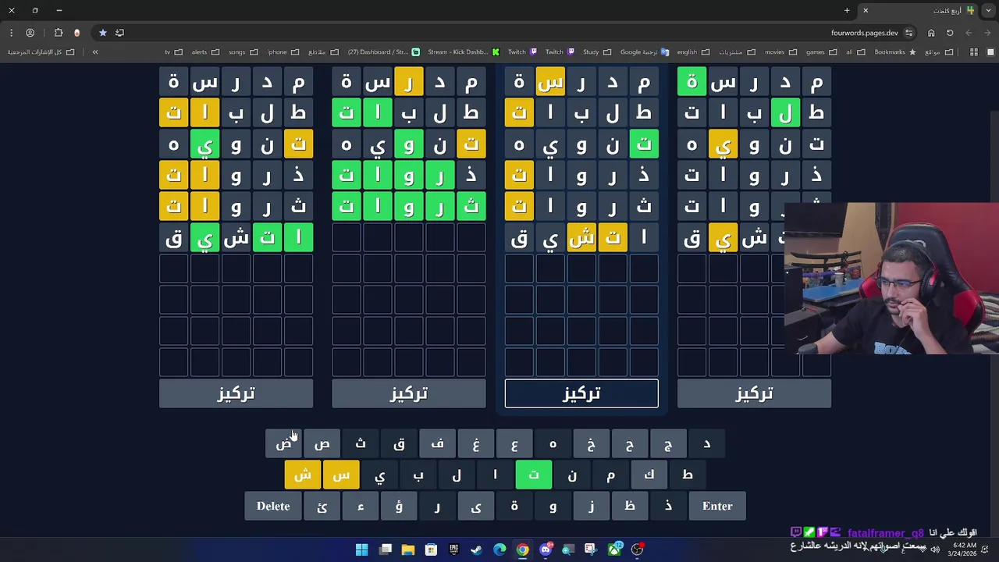Click the speaker volume tray icon
The image size is (999, 562).
pos(934,550)
